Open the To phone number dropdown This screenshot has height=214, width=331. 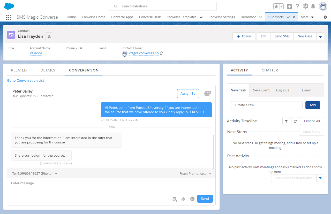[35, 174]
